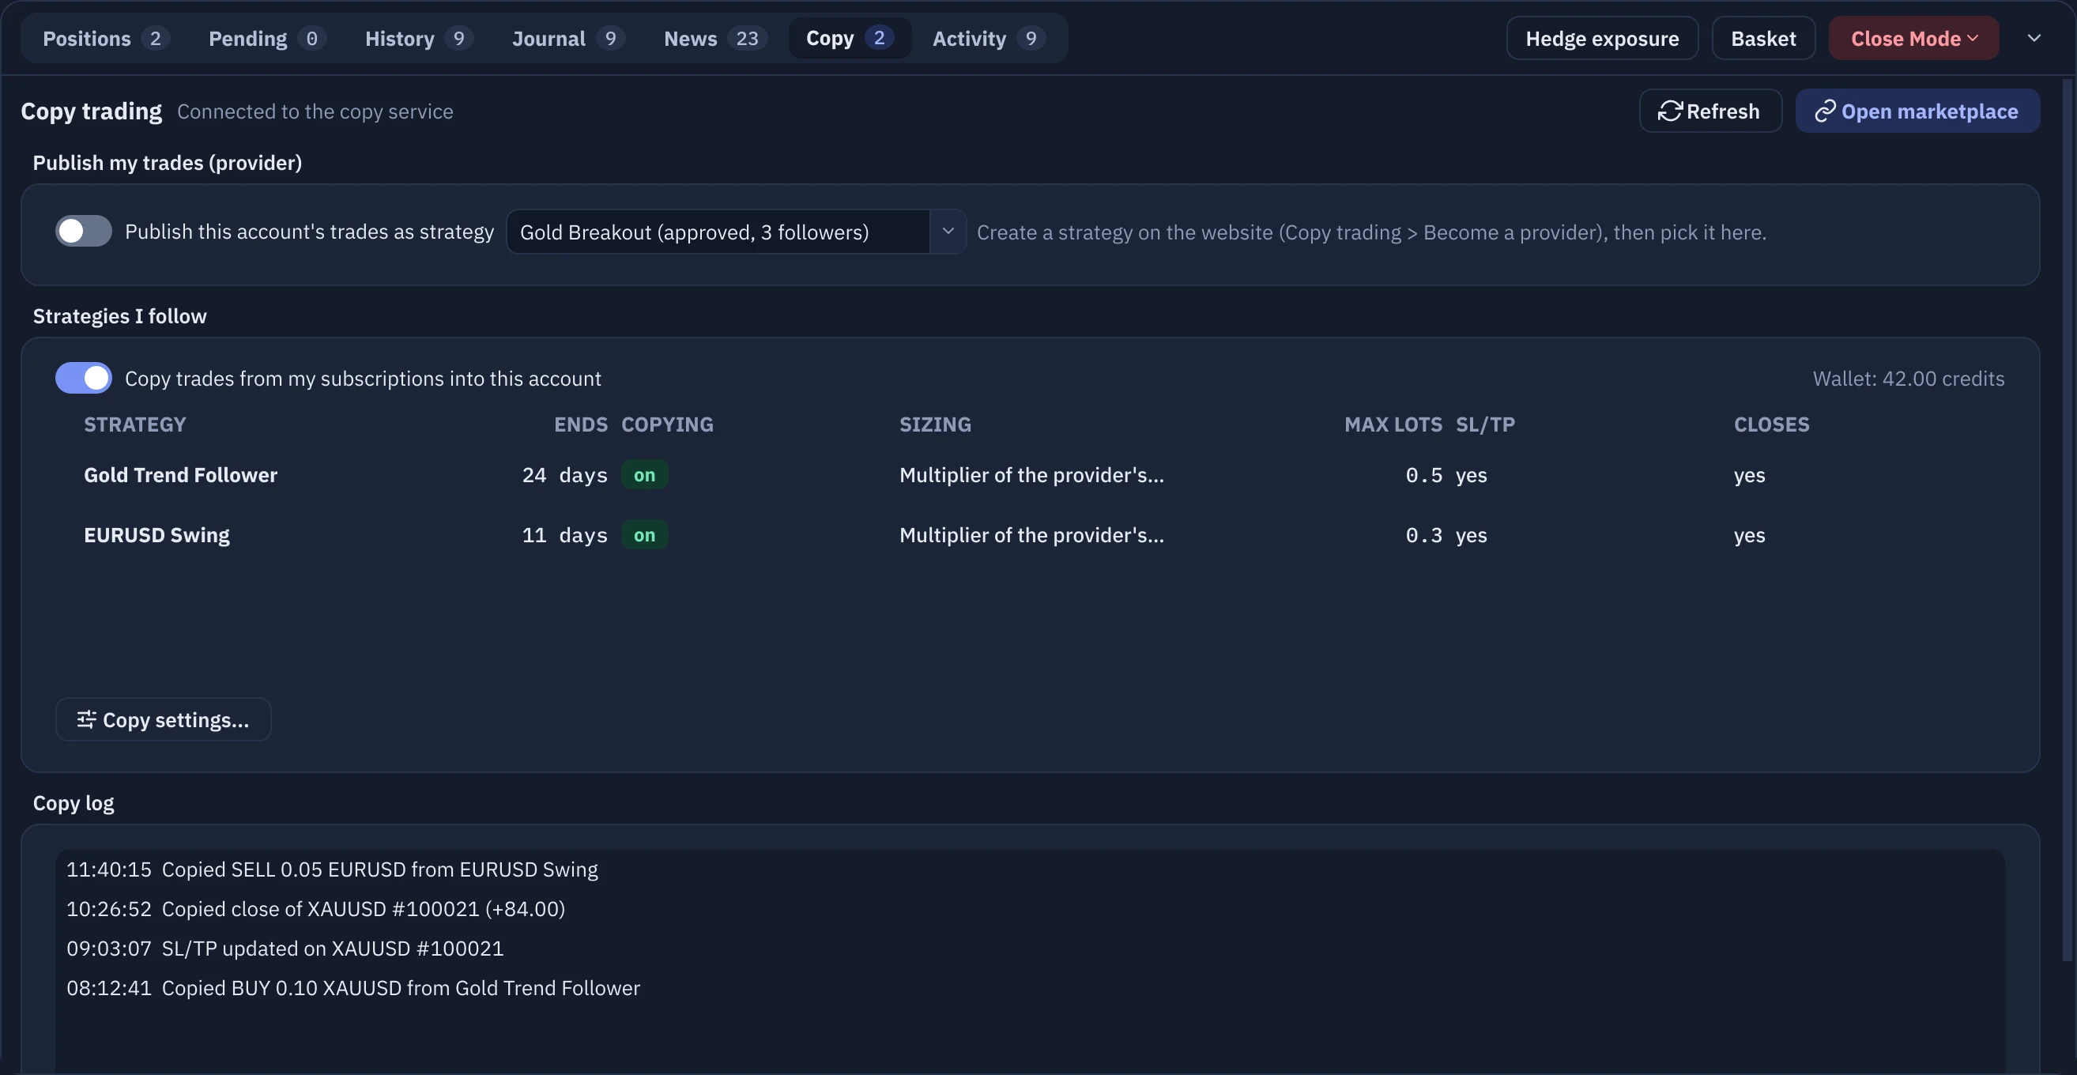Click the sliders icon on Copy settings
Viewport: 2077px width, 1075px height.
[x=86, y=719]
